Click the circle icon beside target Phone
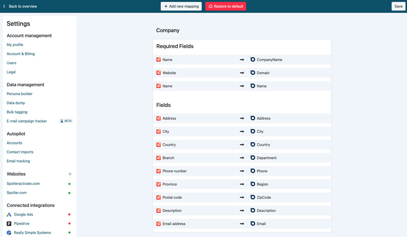This screenshot has height=237, width=407. [253, 171]
